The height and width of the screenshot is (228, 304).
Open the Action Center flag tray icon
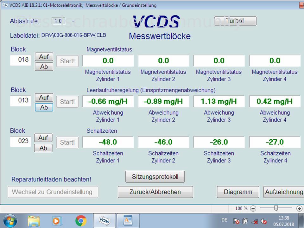[236, 221]
